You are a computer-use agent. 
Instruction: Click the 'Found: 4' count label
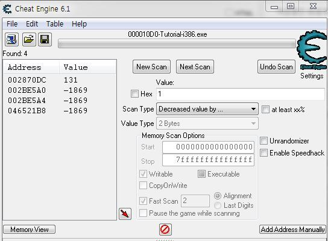click(15, 54)
